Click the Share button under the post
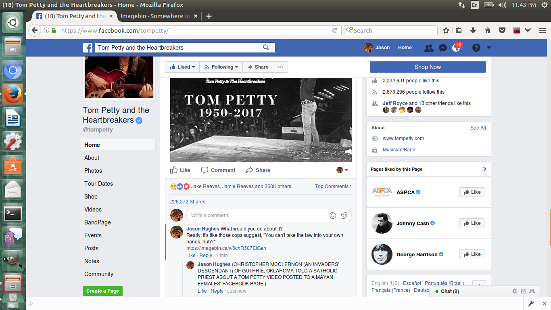 click(258, 170)
